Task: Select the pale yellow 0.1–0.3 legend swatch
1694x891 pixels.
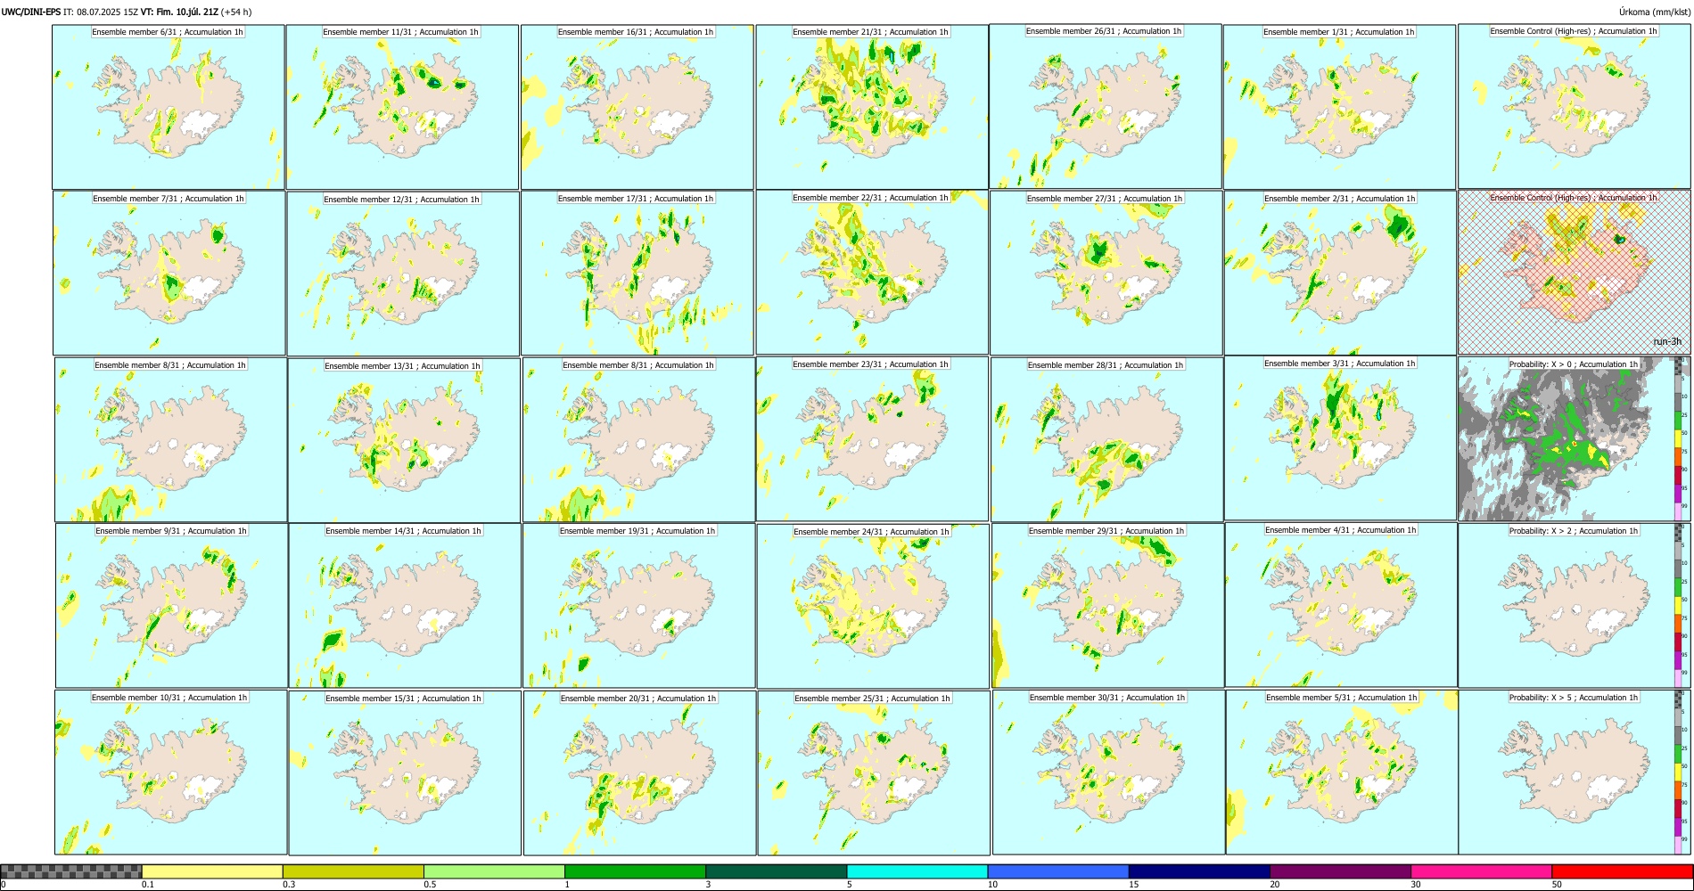Action: pyautogui.click(x=212, y=871)
